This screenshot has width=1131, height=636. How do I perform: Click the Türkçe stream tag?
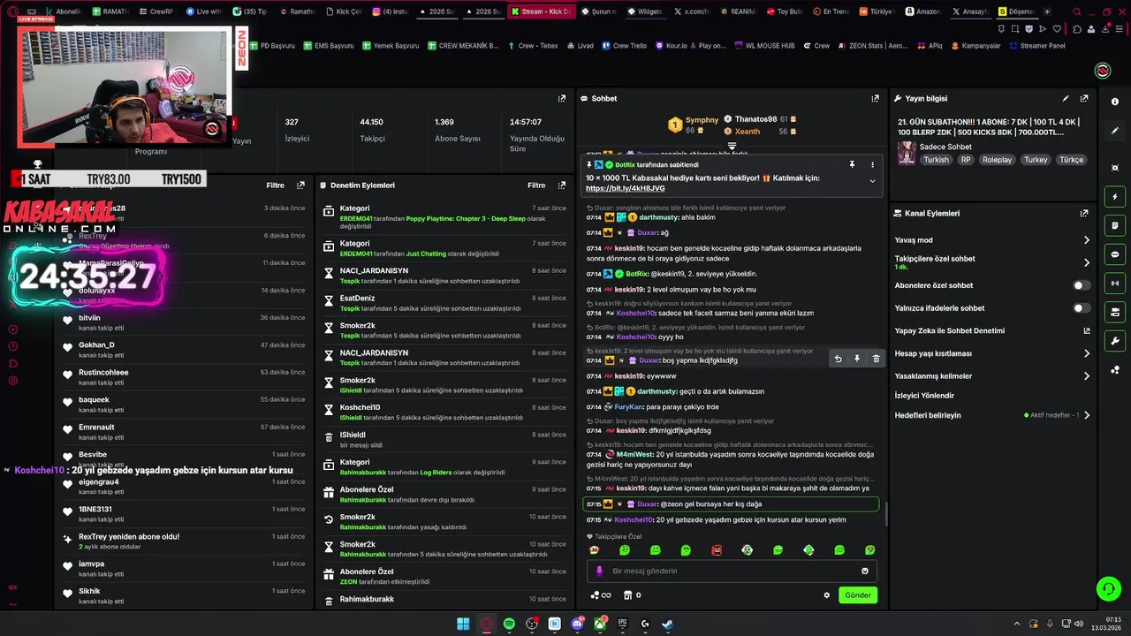pyautogui.click(x=1071, y=160)
